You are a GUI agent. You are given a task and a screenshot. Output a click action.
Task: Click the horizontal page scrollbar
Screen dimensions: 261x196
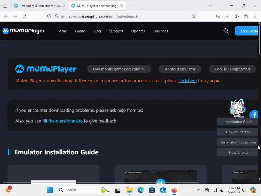(x=100, y=183)
